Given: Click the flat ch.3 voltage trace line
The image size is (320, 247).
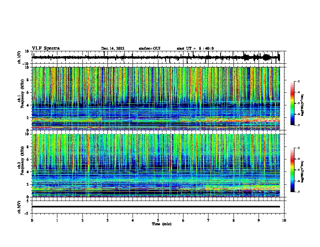Looking at the screenshot, I should pos(156,207).
